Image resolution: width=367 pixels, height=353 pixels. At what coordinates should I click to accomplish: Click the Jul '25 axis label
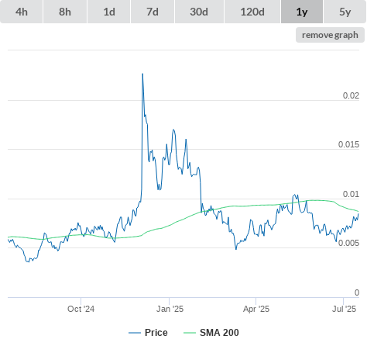pyautogui.click(x=344, y=309)
